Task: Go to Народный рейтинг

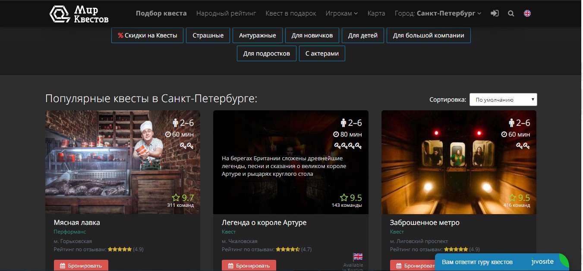Action: coord(226,13)
